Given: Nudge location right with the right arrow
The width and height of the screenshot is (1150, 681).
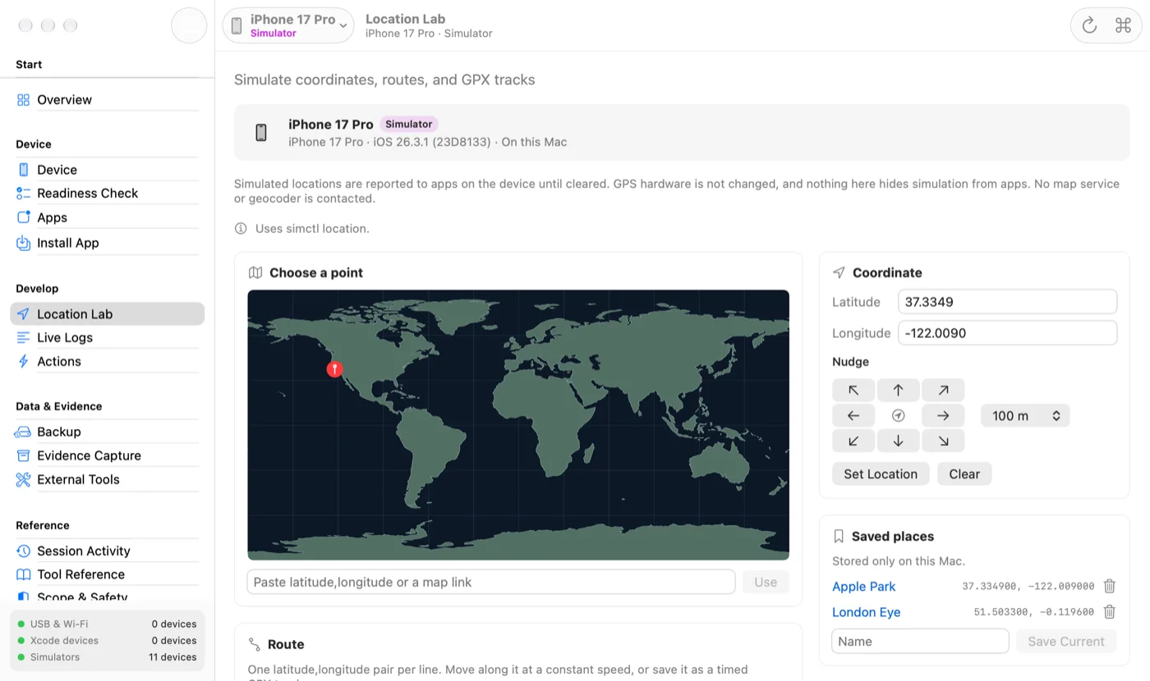Looking at the screenshot, I should [943, 416].
